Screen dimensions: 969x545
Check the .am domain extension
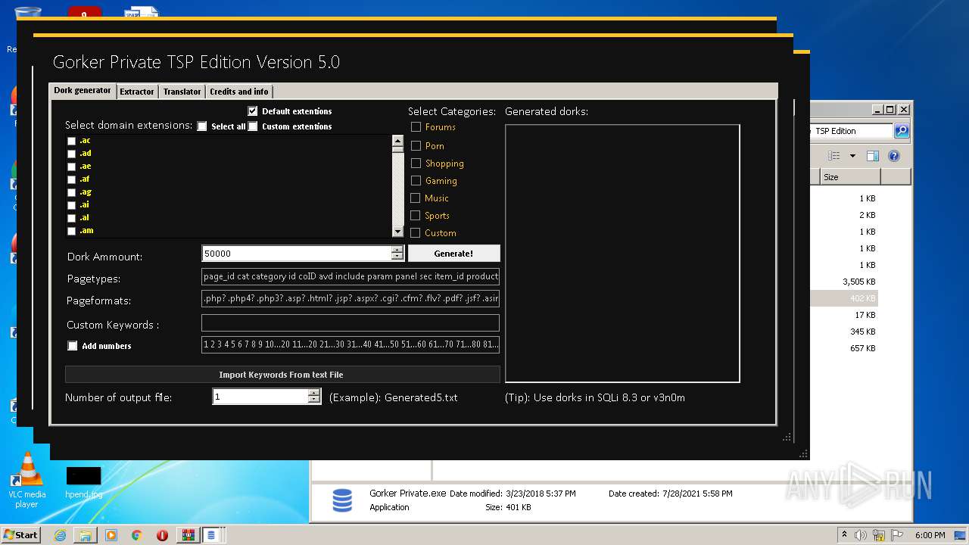tap(71, 231)
